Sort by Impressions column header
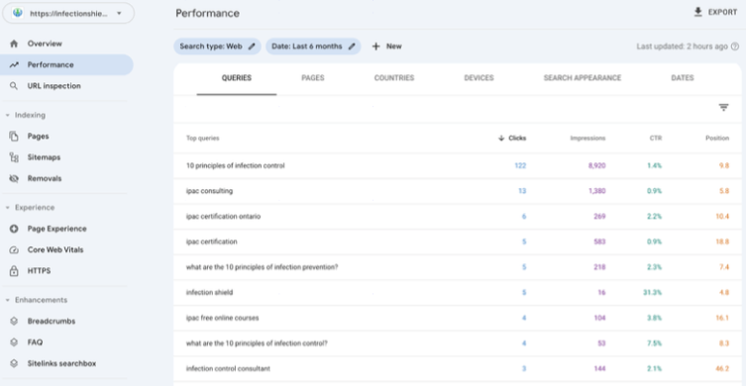Screen dimensions: 746x386 point(588,139)
